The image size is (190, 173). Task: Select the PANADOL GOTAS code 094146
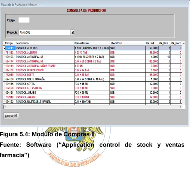[10, 84]
